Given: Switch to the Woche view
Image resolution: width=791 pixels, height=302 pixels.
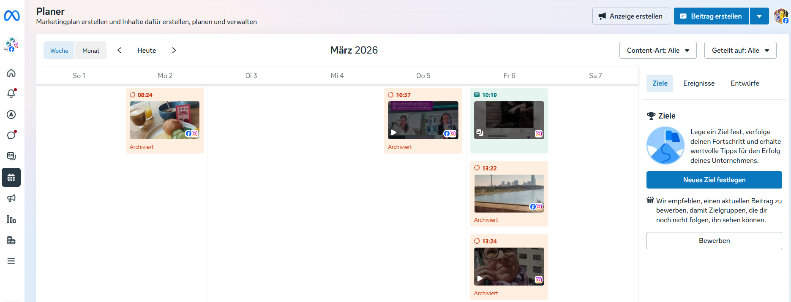Looking at the screenshot, I should tap(59, 50).
